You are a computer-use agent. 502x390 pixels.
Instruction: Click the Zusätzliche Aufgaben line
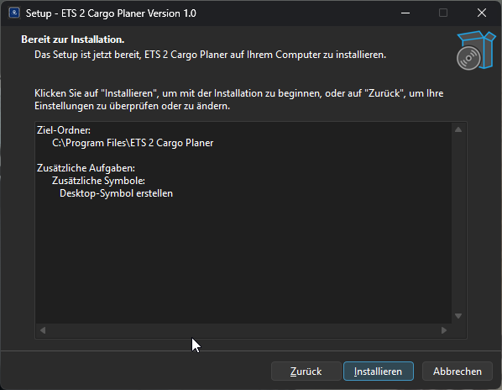coord(86,168)
